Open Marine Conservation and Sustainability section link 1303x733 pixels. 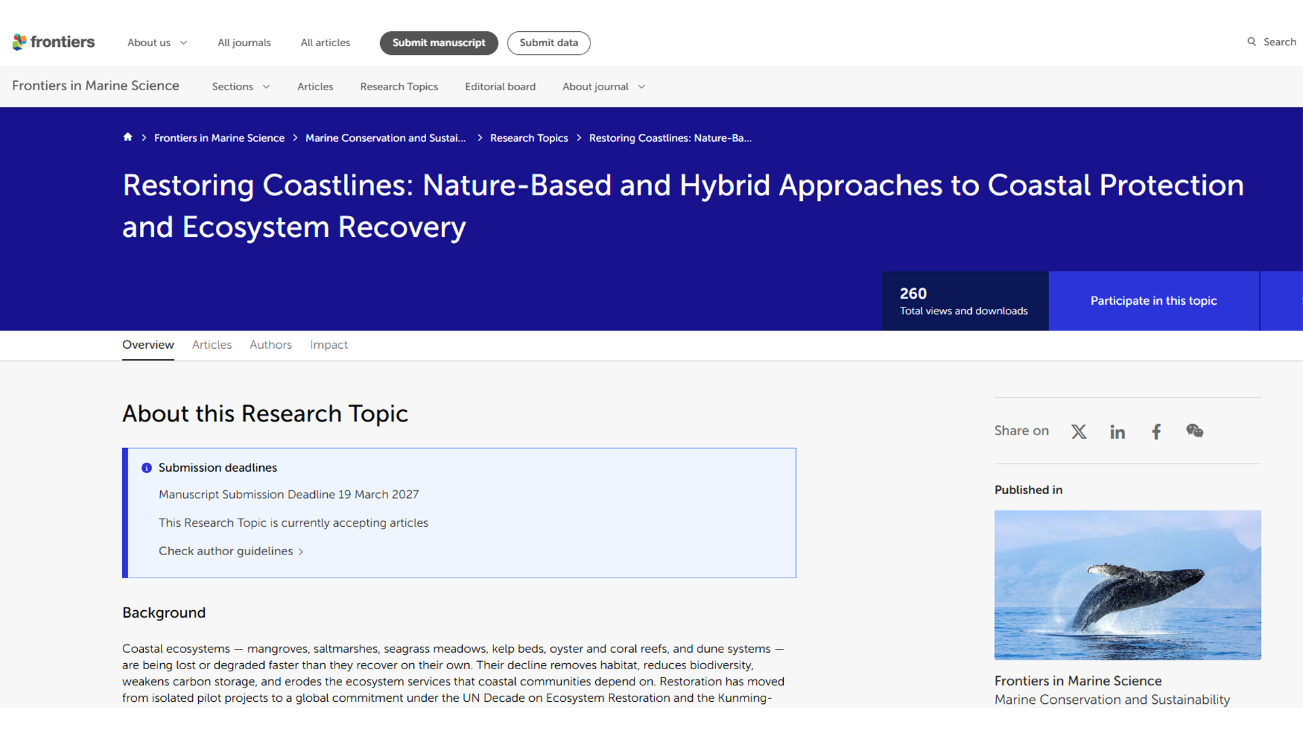[x=1112, y=700]
